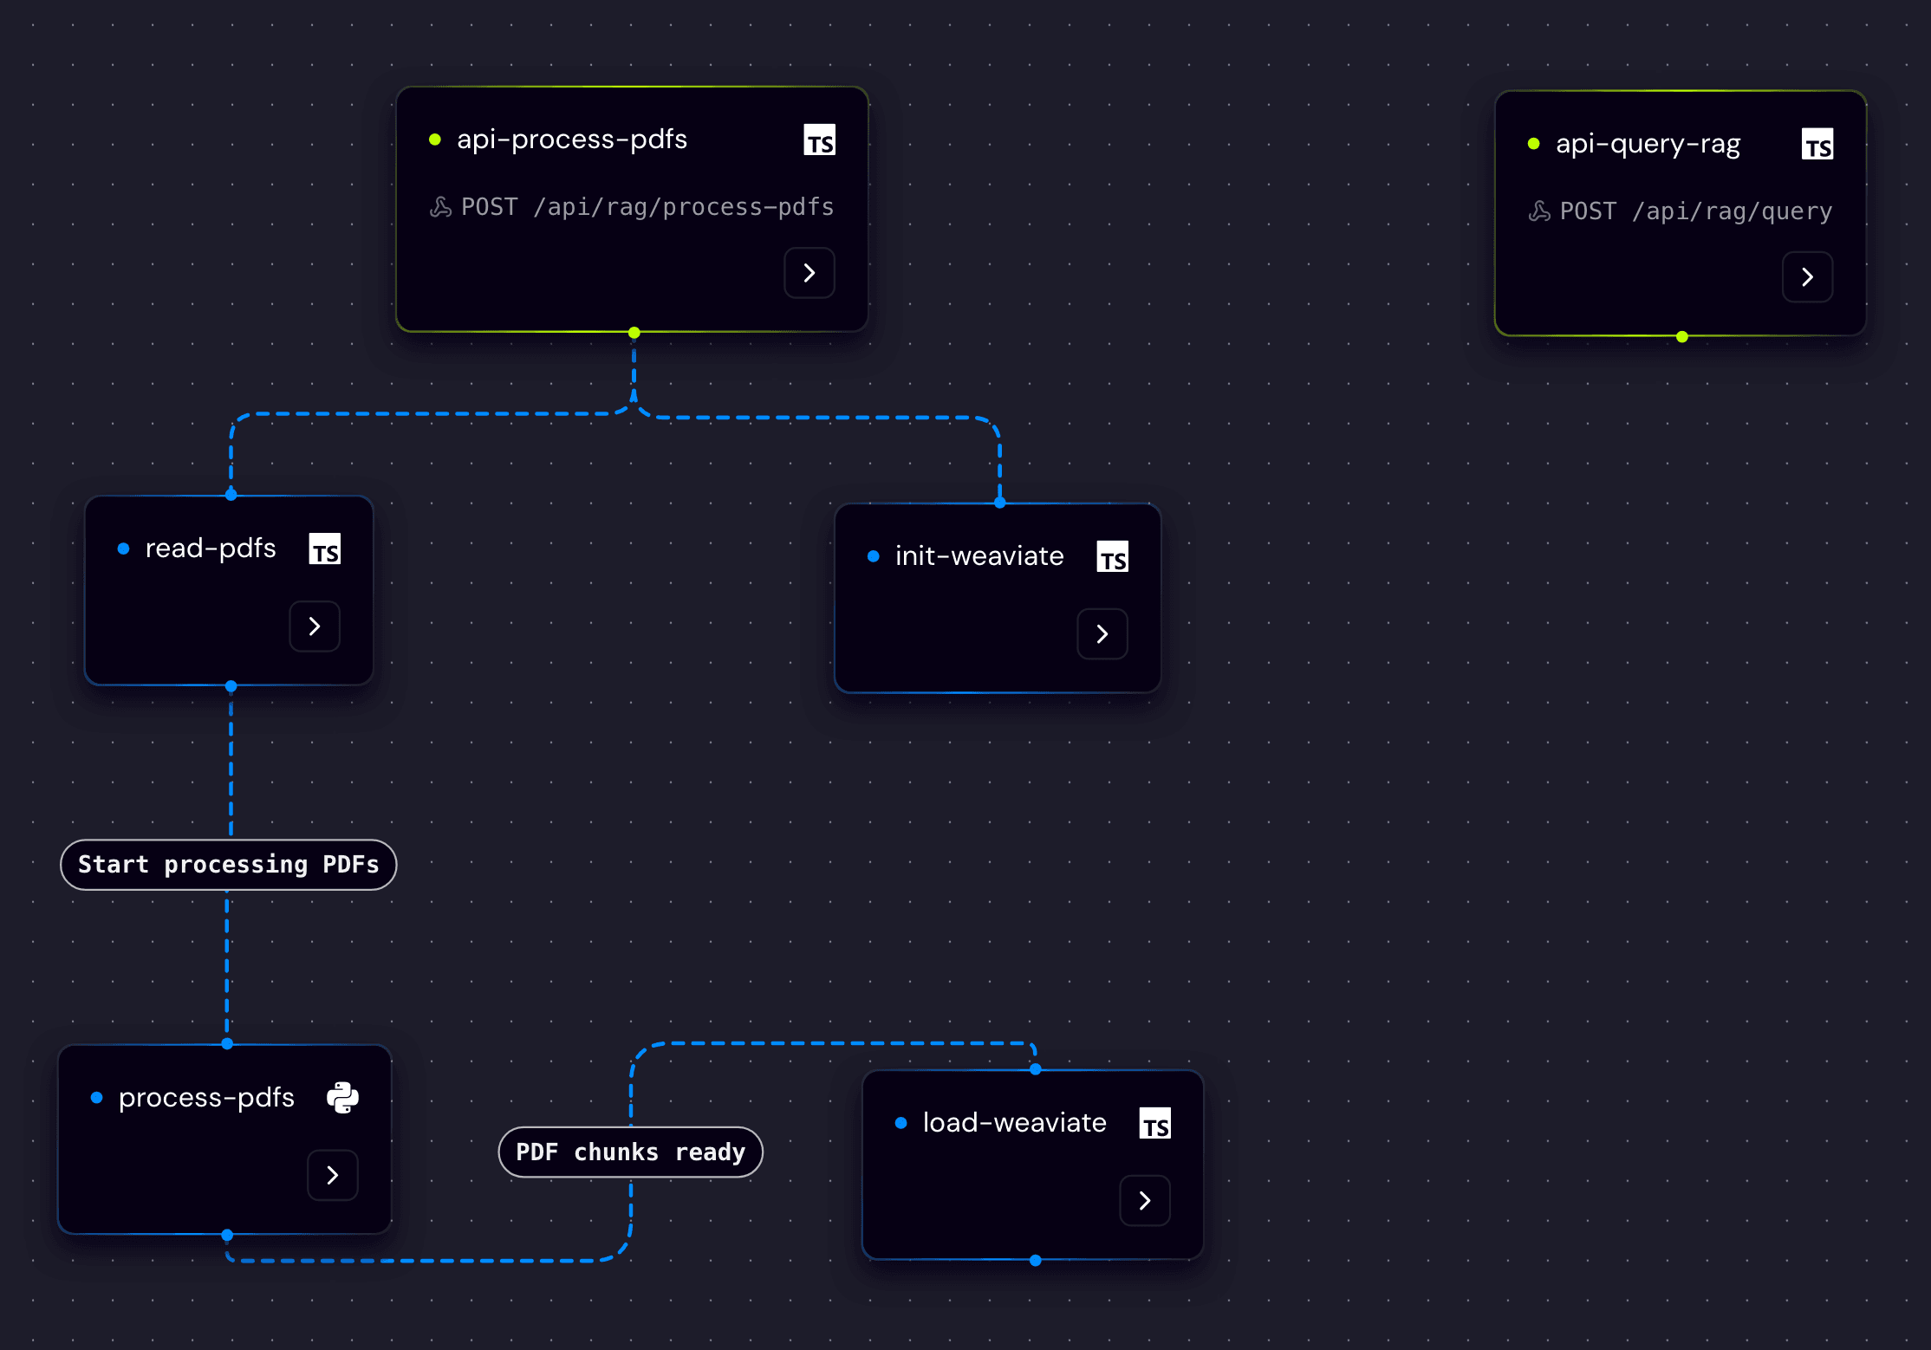
Task: Click TypeScript badge on init-weaviate node
Action: 1112,557
